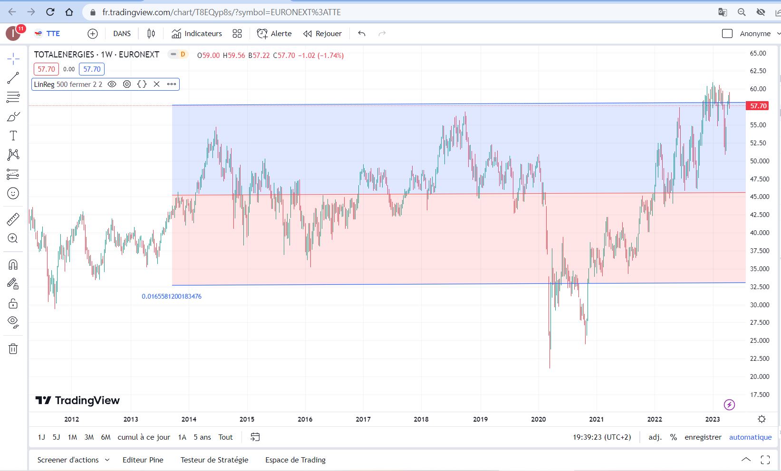Toggle LinReg indicator visibility eye

click(112, 84)
